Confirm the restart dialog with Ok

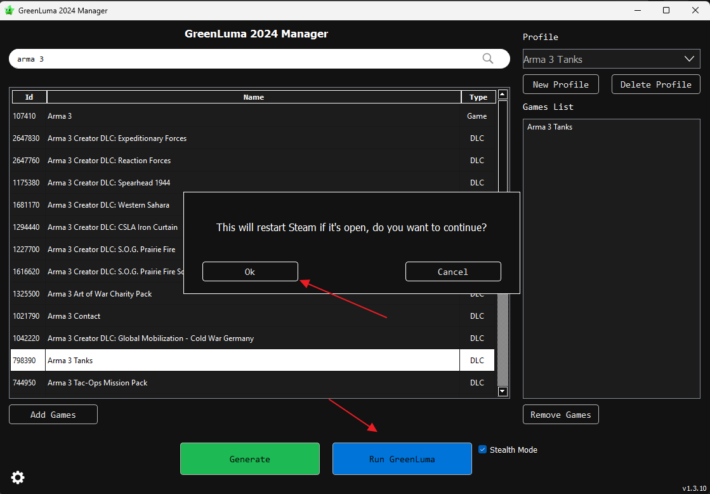pos(250,272)
